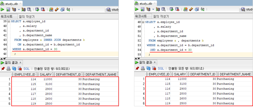Run Script in the left window toolbar

coord(8,9)
